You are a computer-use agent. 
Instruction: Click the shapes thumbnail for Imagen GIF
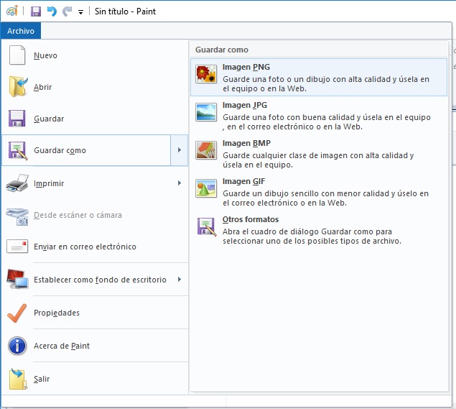pos(206,188)
